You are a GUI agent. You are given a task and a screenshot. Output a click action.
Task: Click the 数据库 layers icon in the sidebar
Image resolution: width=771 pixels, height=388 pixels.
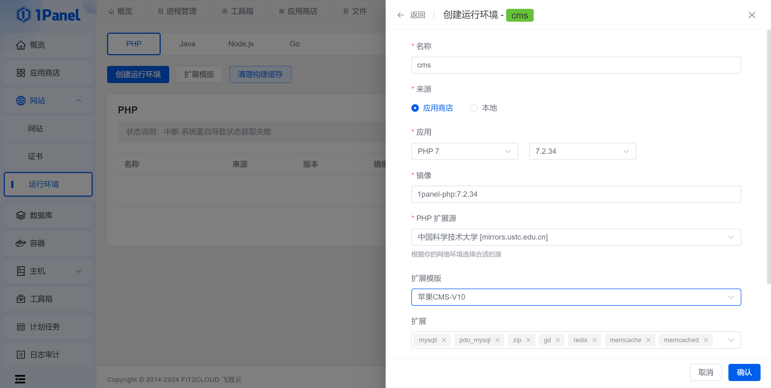[x=21, y=215]
